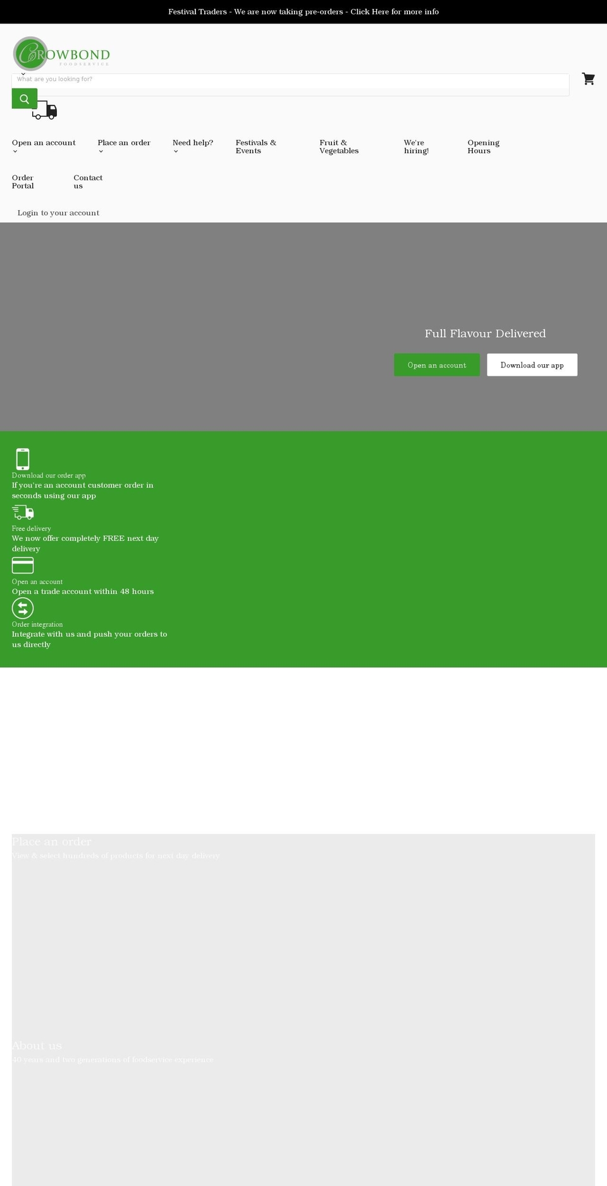The height and width of the screenshot is (1186, 607).
Task: Click Login to your account link
Action: tap(58, 213)
